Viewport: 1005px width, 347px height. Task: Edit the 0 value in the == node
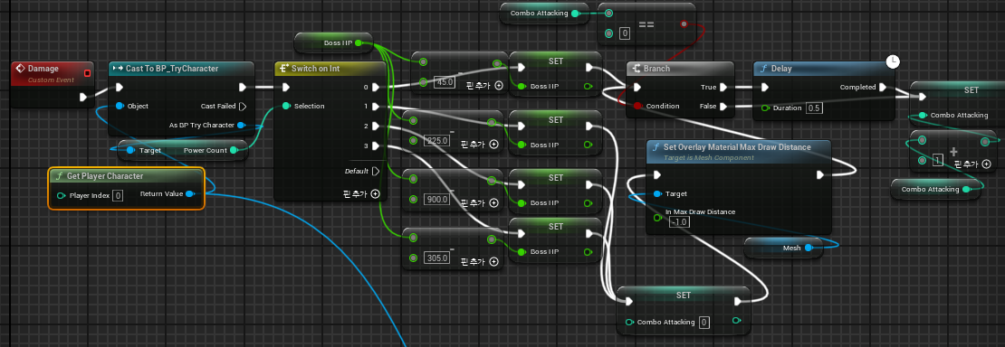(625, 33)
